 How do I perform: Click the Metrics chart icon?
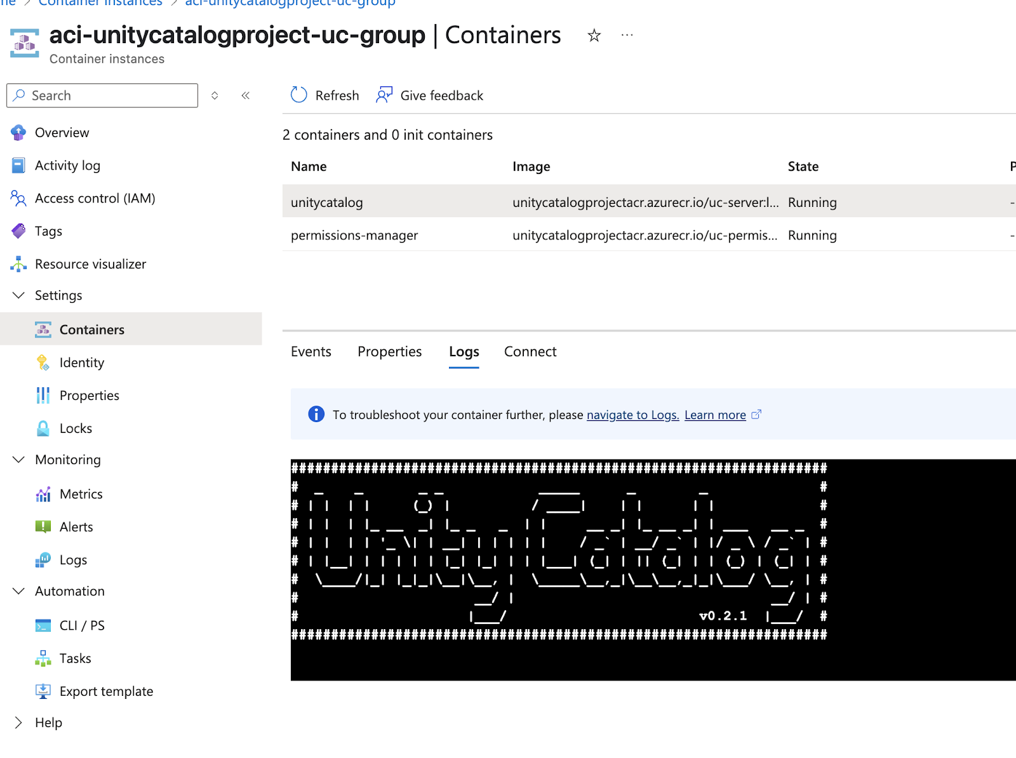click(43, 494)
